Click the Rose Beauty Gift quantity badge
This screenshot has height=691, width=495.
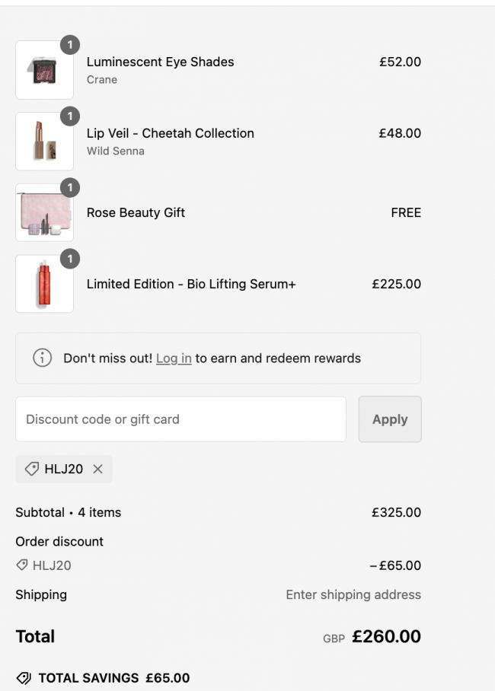pyautogui.click(x=69, y=187)
